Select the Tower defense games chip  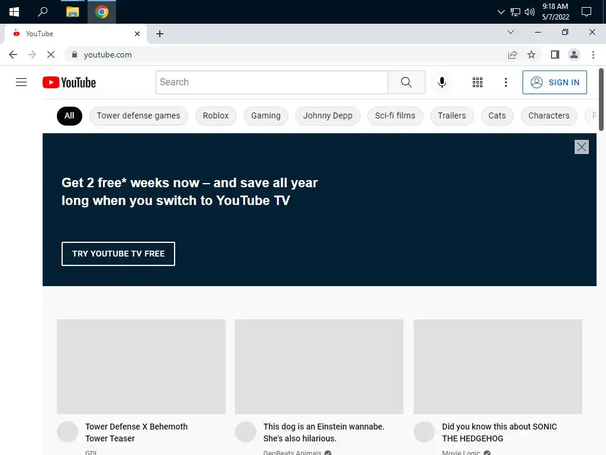click(138, 116)
